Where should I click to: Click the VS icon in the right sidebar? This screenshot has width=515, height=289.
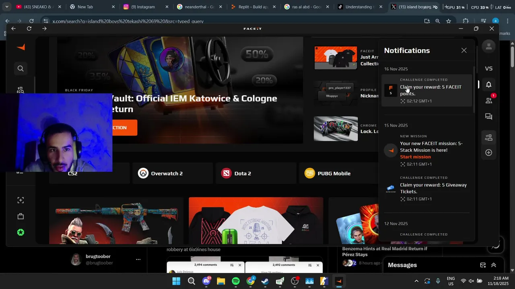coord(489,69)
